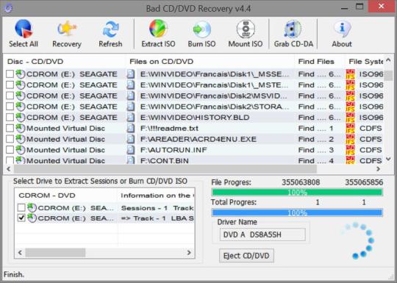Select the F:\CONT.BIN file path
397x283 pixels.
click(165, 160)
